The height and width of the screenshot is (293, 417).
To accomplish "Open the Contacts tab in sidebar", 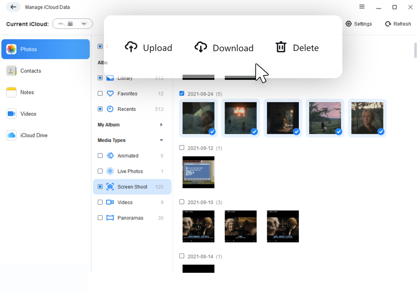I will [x=31, y=71].
